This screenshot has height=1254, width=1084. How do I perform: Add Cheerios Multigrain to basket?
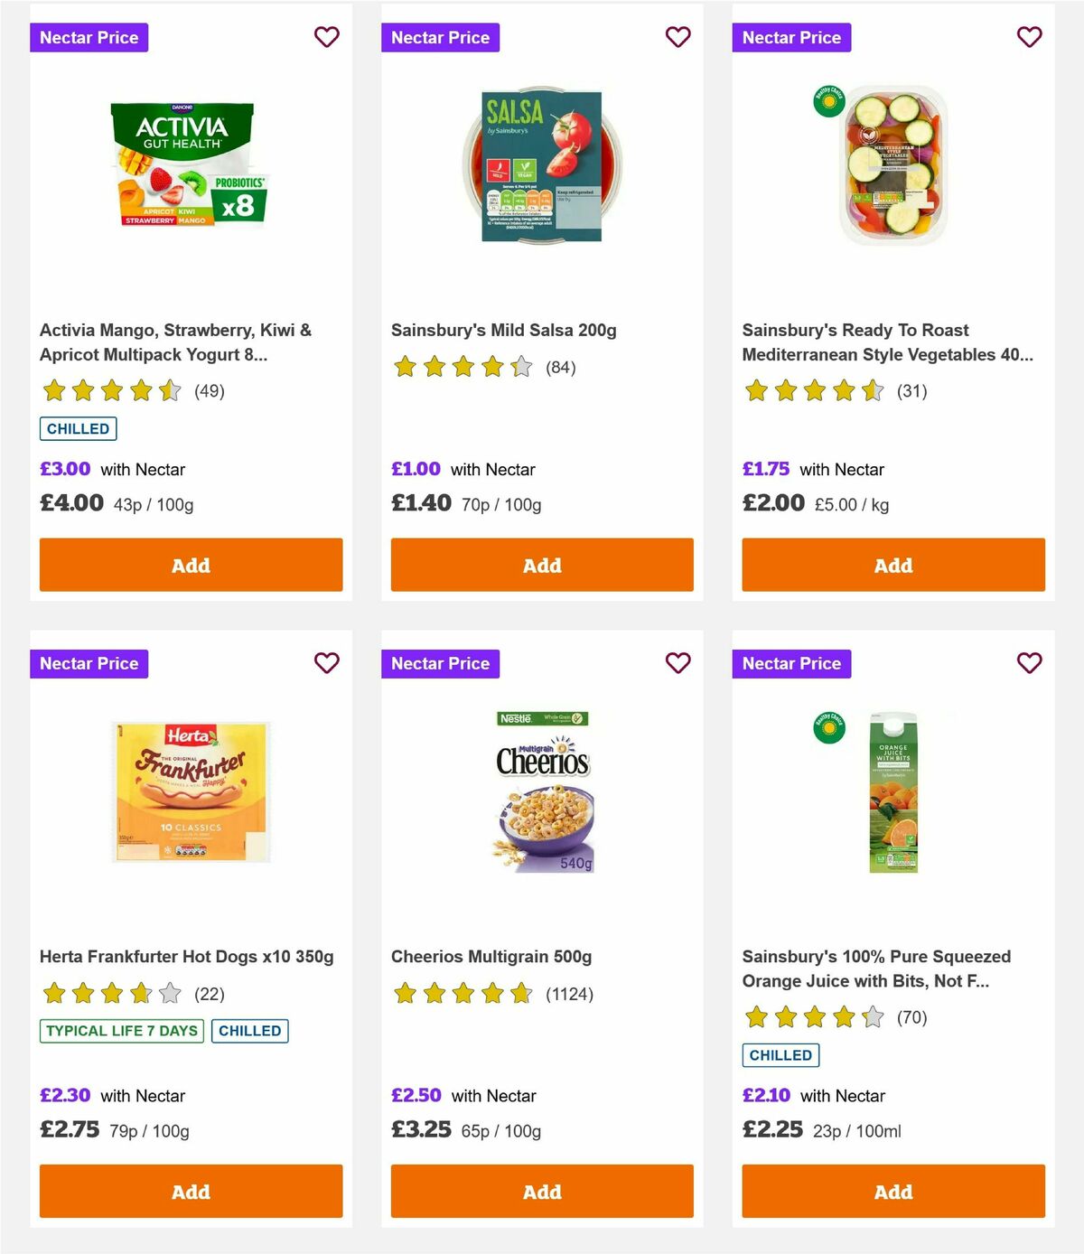click(541, 1191)
